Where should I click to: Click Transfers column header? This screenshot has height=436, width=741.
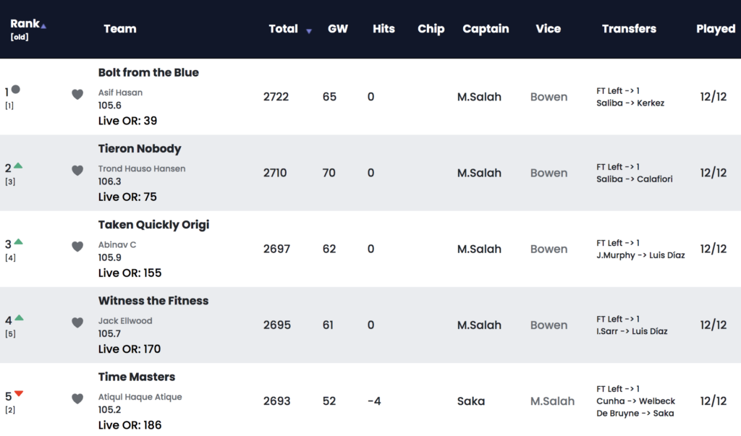tap(629, 29)
